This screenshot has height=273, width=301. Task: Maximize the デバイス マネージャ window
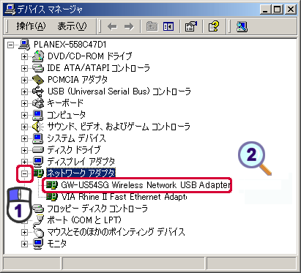tap(277, 10)
